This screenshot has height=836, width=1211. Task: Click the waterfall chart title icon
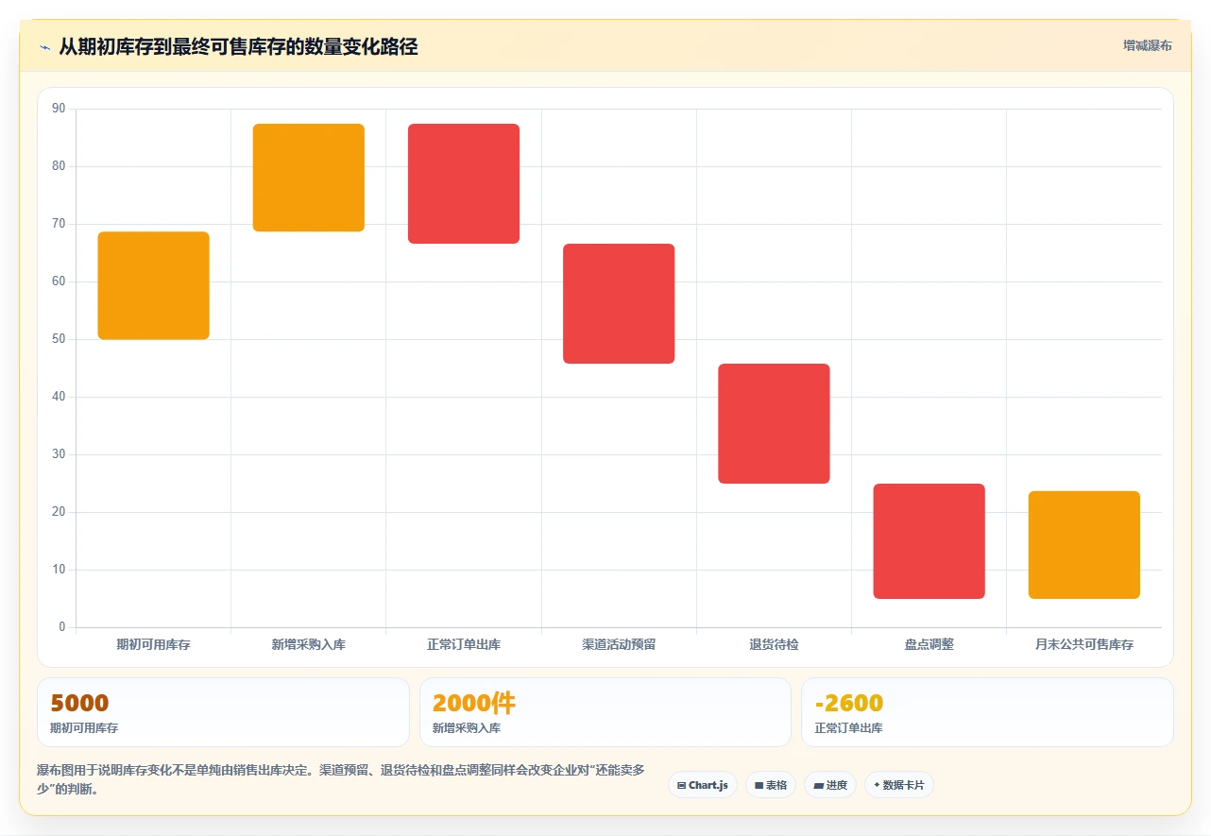(x=44, y=46)
